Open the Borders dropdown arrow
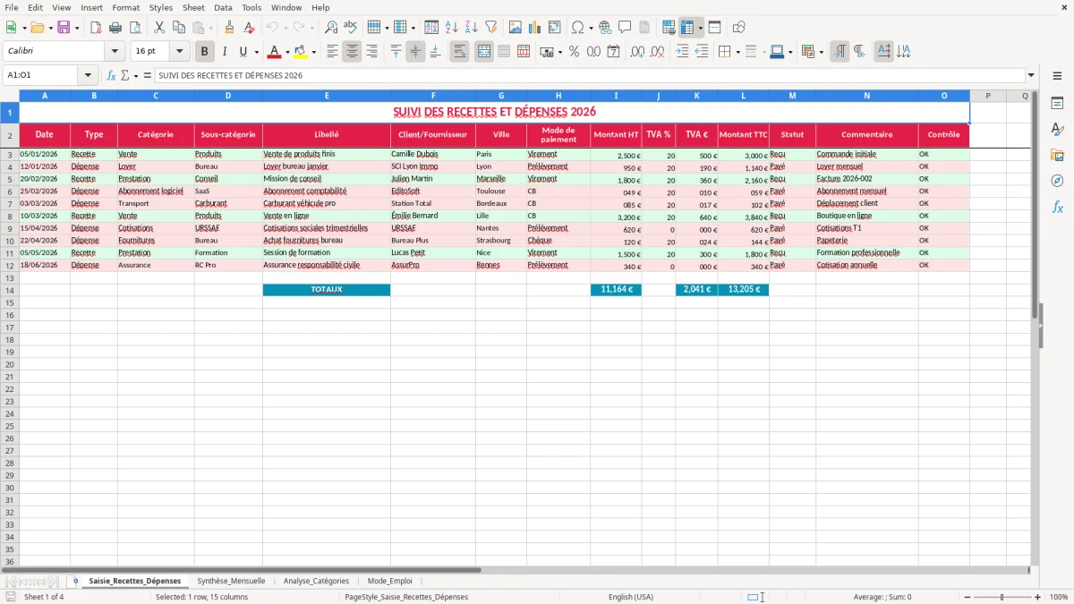 [737, 52]
